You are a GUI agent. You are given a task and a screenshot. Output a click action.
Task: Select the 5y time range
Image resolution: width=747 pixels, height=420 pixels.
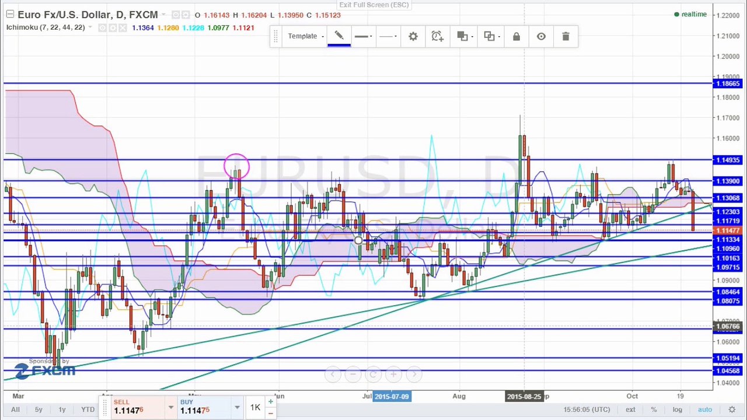pos(39,409)
